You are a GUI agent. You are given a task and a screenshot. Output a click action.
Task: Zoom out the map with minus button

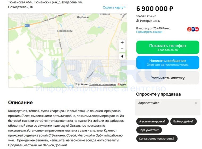(x=122, y=49)
